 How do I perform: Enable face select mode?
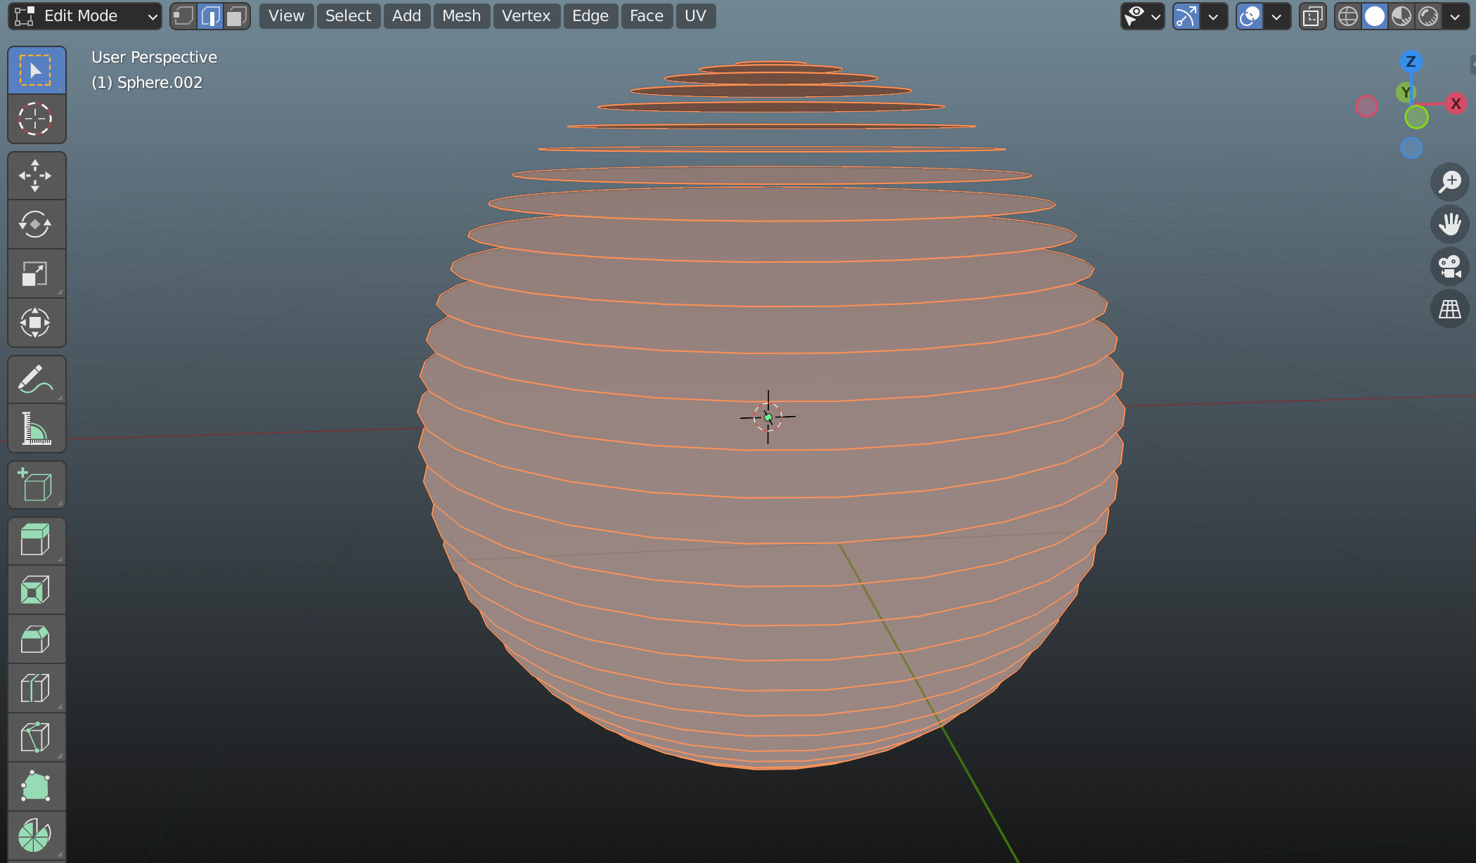click(237, 16)
